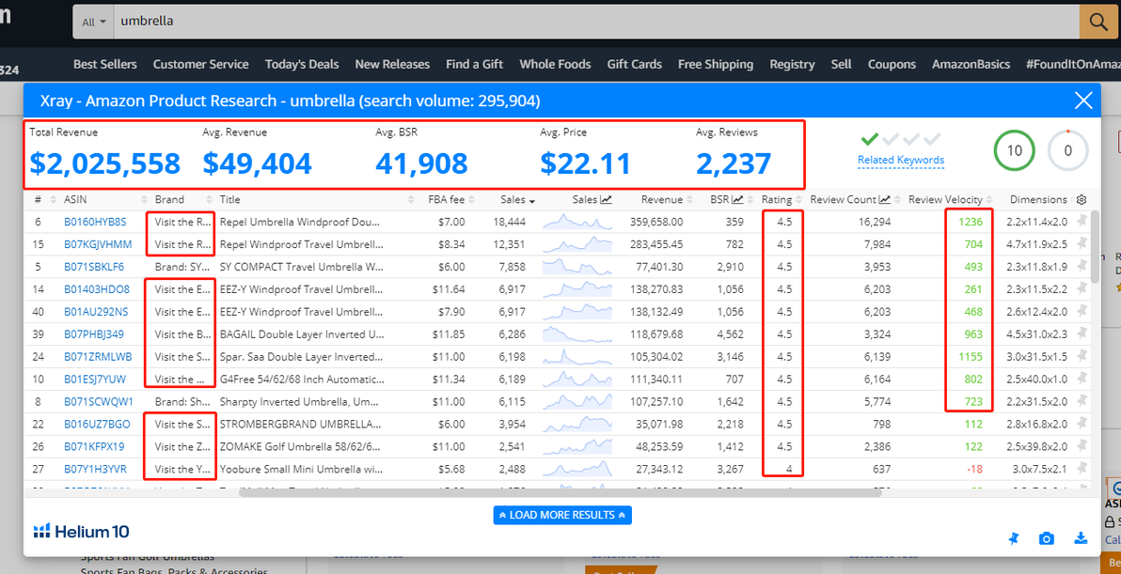Open ASIN B01403HDO8 product link
The image size is (1121, 574).
coord(97,290)
